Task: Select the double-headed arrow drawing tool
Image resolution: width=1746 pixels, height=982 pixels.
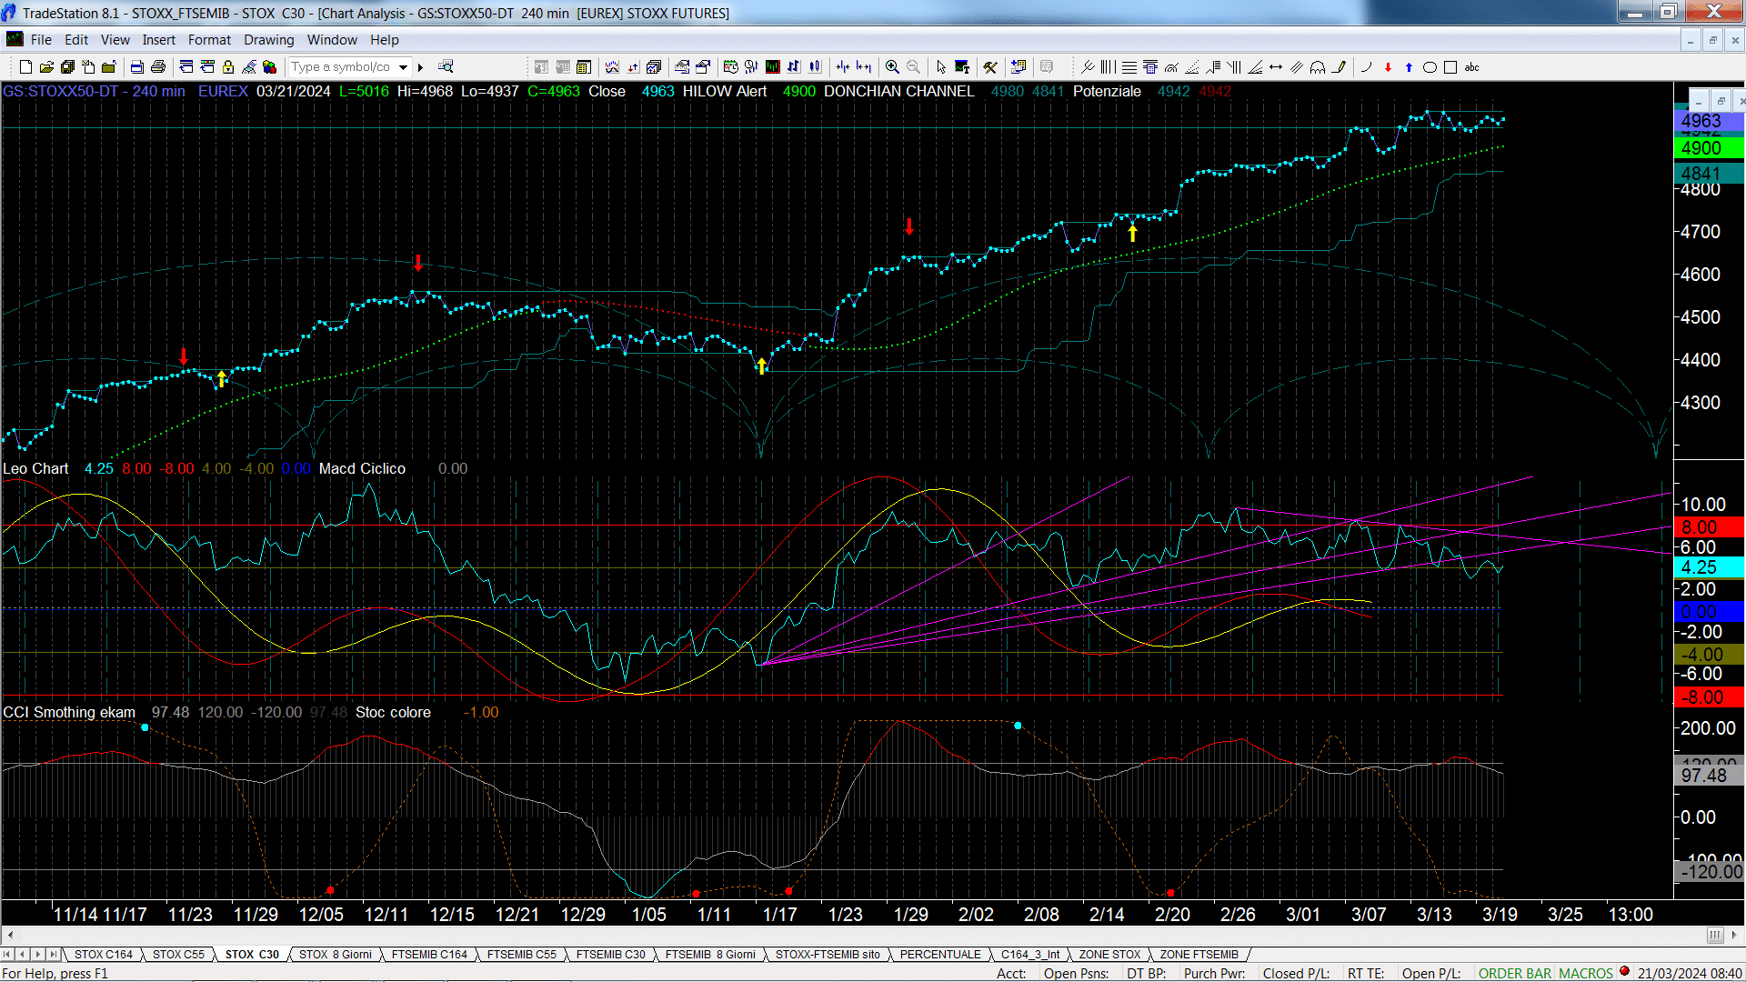Action: click(x=1276, y=67)
